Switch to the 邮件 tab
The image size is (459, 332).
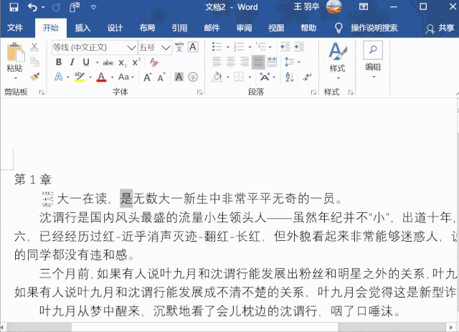pos(212,28)
